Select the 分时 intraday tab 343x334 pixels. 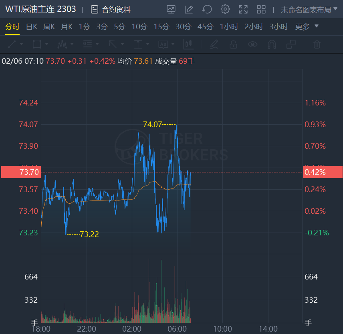pyautogui.click(x=12, y=27)
